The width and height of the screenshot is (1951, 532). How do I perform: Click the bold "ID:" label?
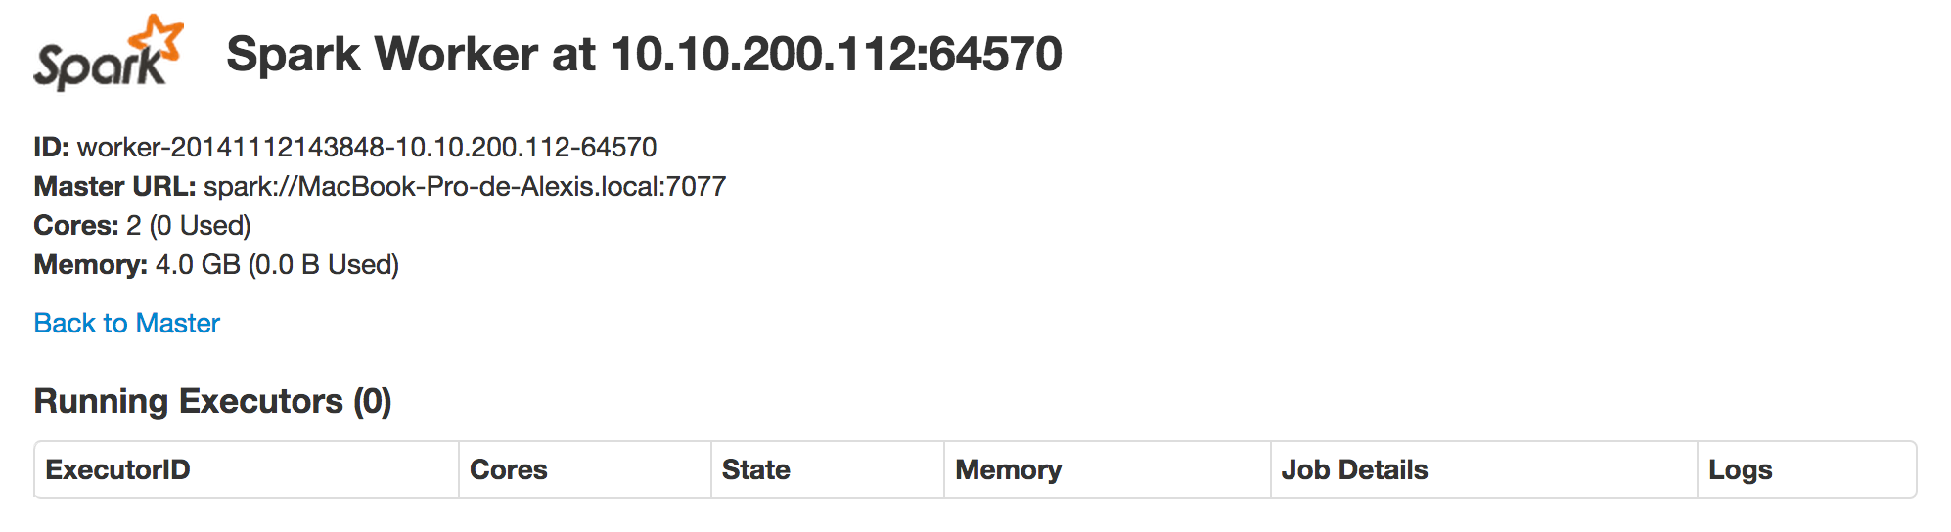(51, 148)
